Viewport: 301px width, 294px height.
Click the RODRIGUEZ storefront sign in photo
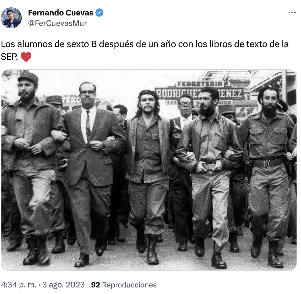[x=199, y=94]
